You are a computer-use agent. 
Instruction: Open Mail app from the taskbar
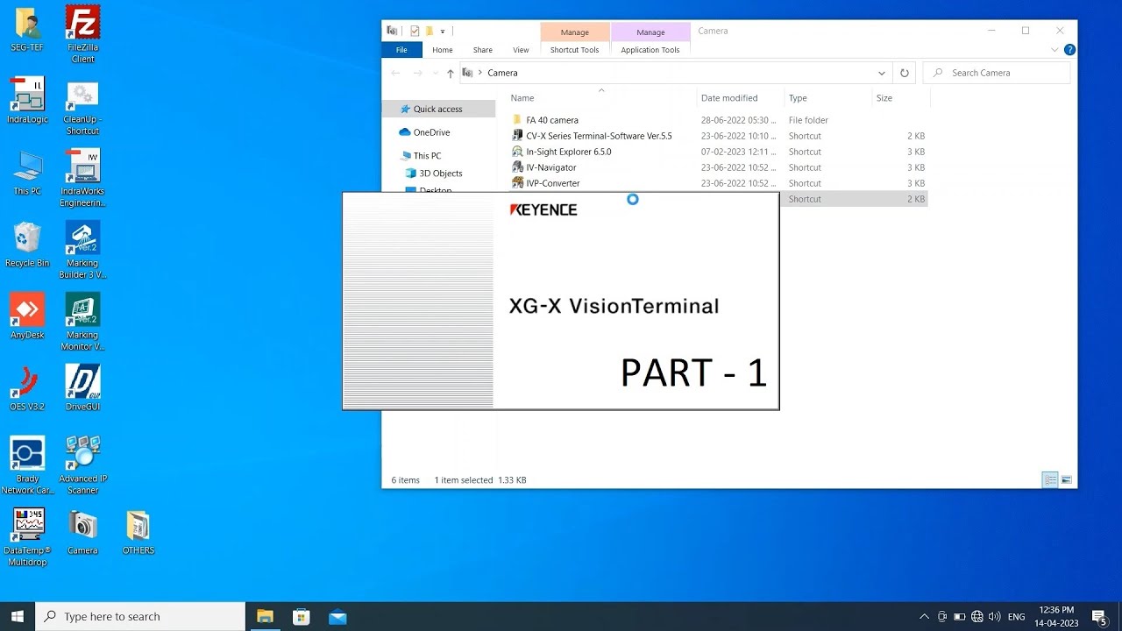337,617
